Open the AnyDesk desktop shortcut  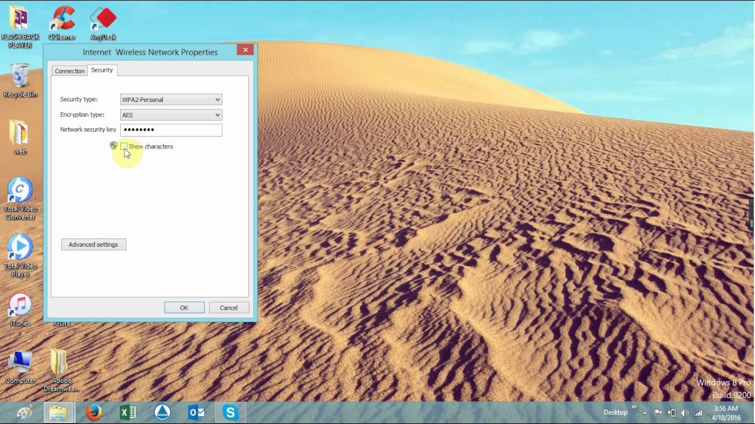pyautogui.click(x=103, y=24)
